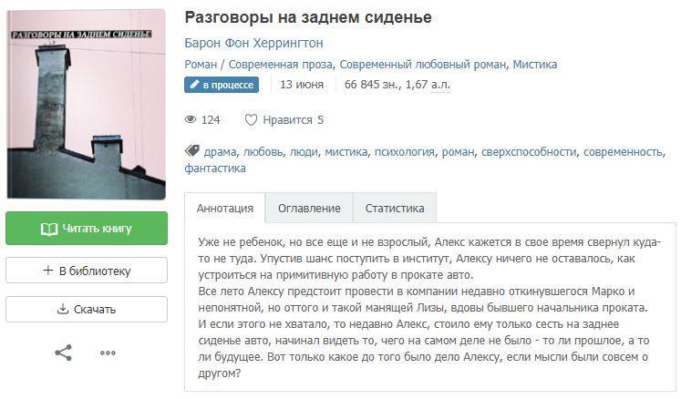Click the Современная проза genre link
This screenshot has width=681, height=399.
coord(280,65)
